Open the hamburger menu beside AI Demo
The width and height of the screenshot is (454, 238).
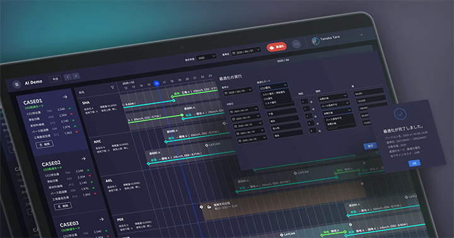tap(17, 84)
